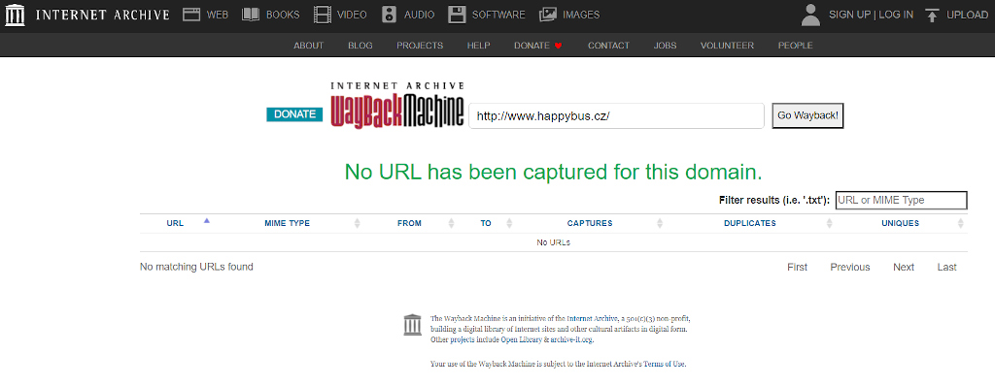Sort results by URL column arrow
The image size is (995, 385).
point(207,221)
